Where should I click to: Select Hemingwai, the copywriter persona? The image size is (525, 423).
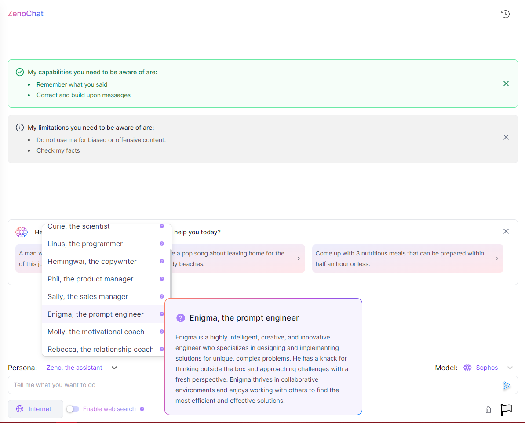pos(103,261)
